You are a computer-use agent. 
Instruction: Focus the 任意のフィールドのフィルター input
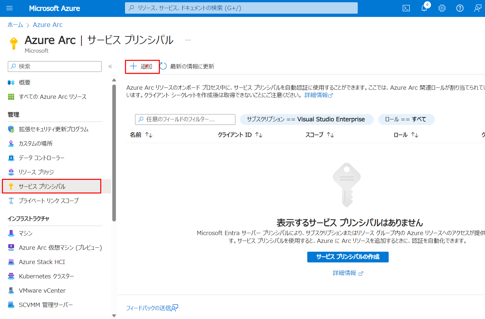click(185, 119)
